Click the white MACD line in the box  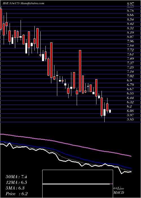76,184
